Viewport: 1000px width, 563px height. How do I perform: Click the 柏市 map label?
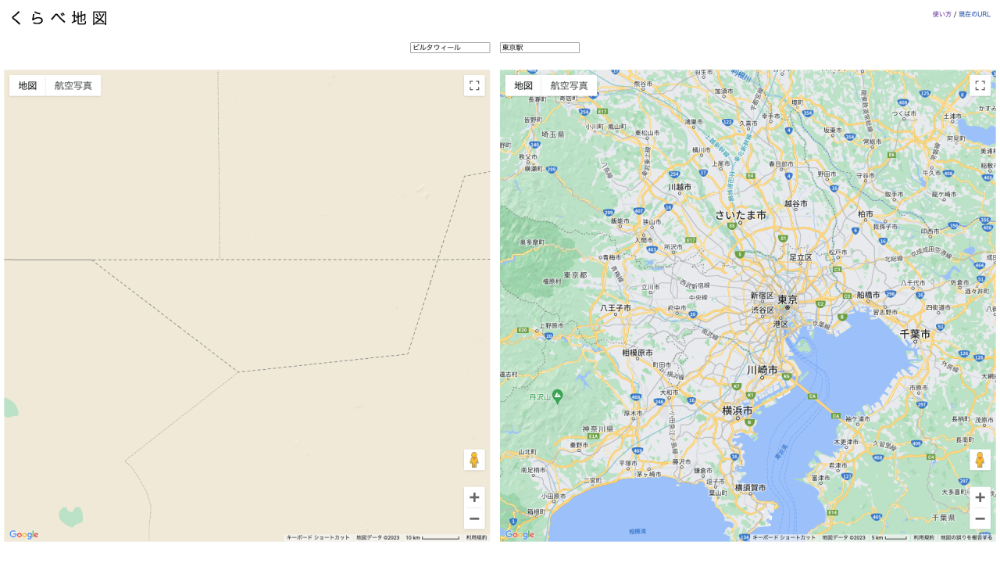[x=866, y=213]
